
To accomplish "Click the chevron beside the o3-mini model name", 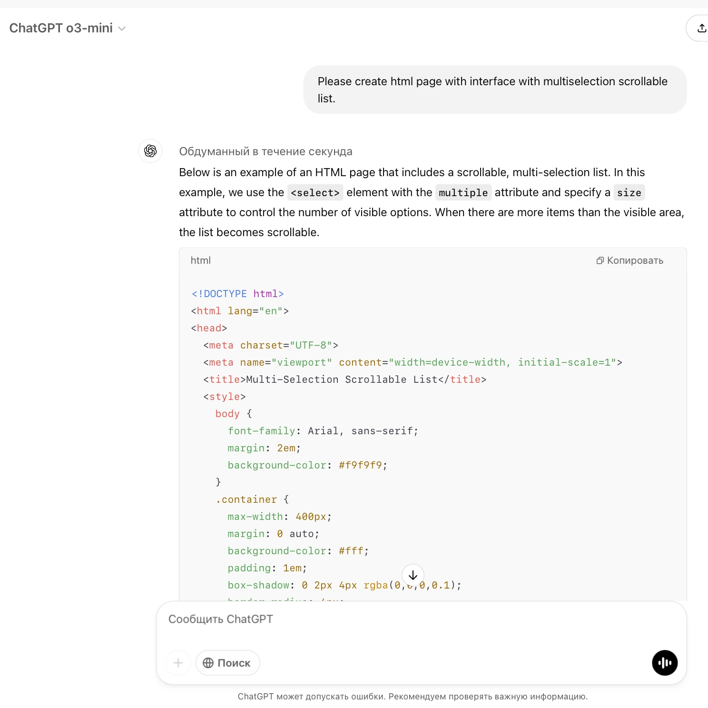I will click(122, 29).
